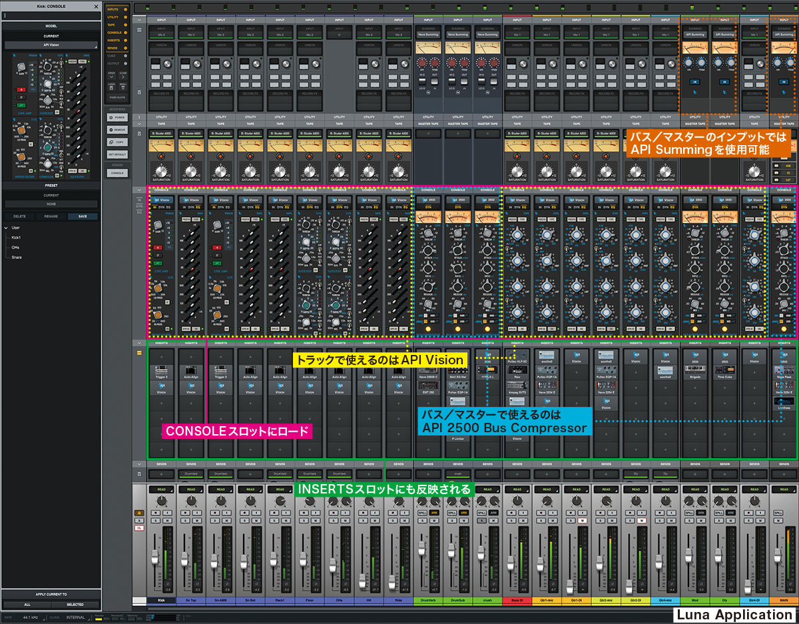This screenshot has width=799, height=624.
Task: Click SPILL on DrumVerb bus
Action: pos(422,512)
